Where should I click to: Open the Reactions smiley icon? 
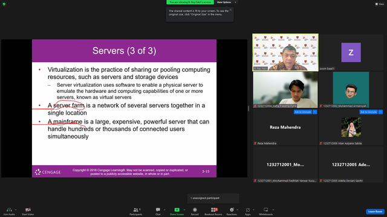tap(232, 210)
